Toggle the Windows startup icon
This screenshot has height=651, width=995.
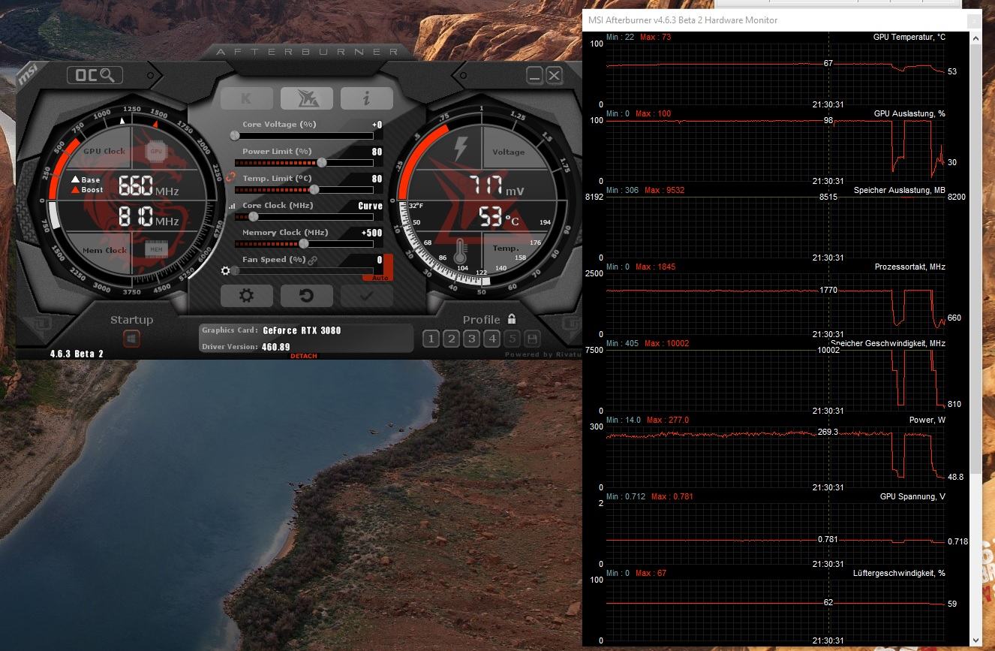coord(131,339)
